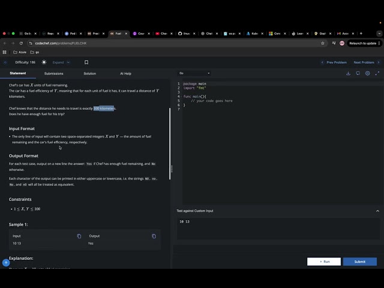This screenshot has height=288, width=384.
Task: Bookmark this problem with the bookmark icon
Action: pos(86,62)
